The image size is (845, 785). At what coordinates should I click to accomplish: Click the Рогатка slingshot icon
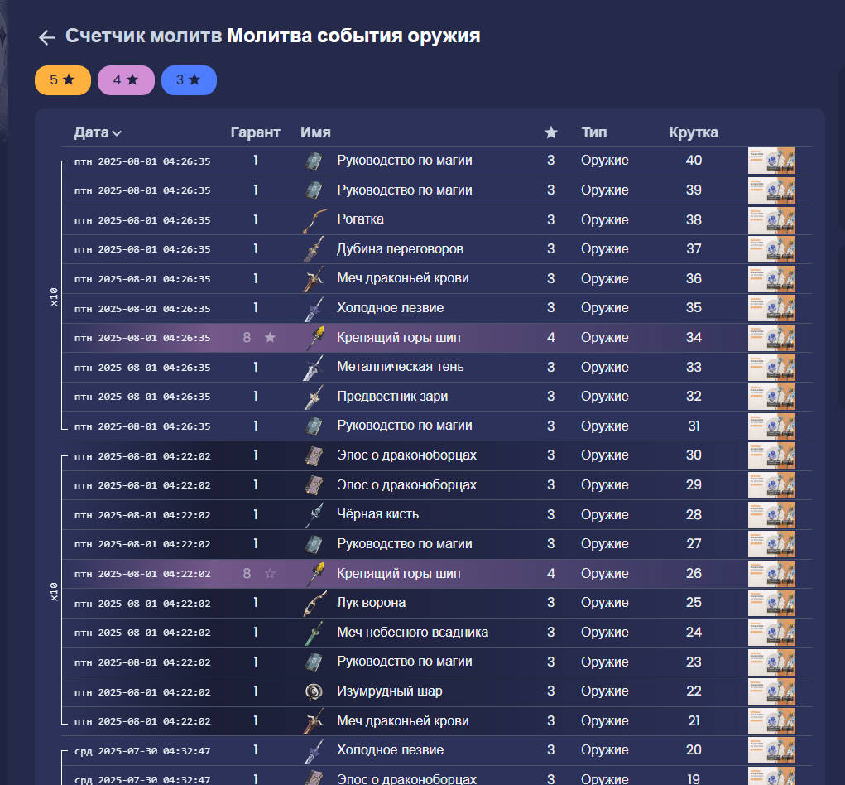coord(314,220)
